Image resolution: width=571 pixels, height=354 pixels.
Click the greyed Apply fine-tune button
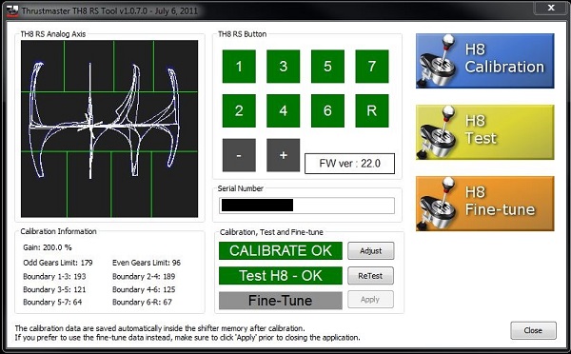point(371,300)
